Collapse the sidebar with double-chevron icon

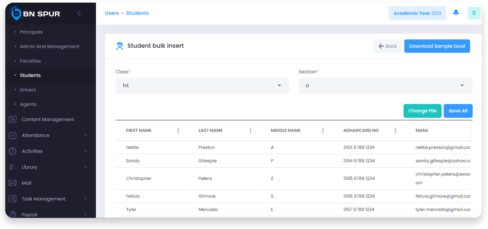click(x=80, y=13)
